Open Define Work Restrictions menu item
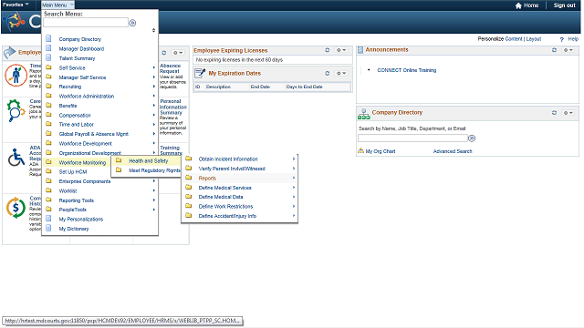The image size is (584, 328). point(225,207)
